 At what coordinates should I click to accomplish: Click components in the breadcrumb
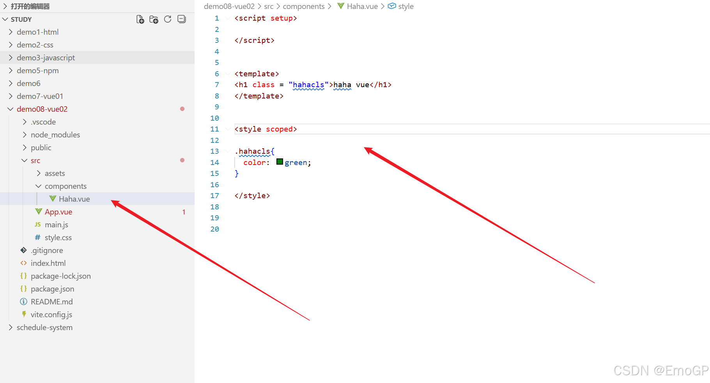304,6
